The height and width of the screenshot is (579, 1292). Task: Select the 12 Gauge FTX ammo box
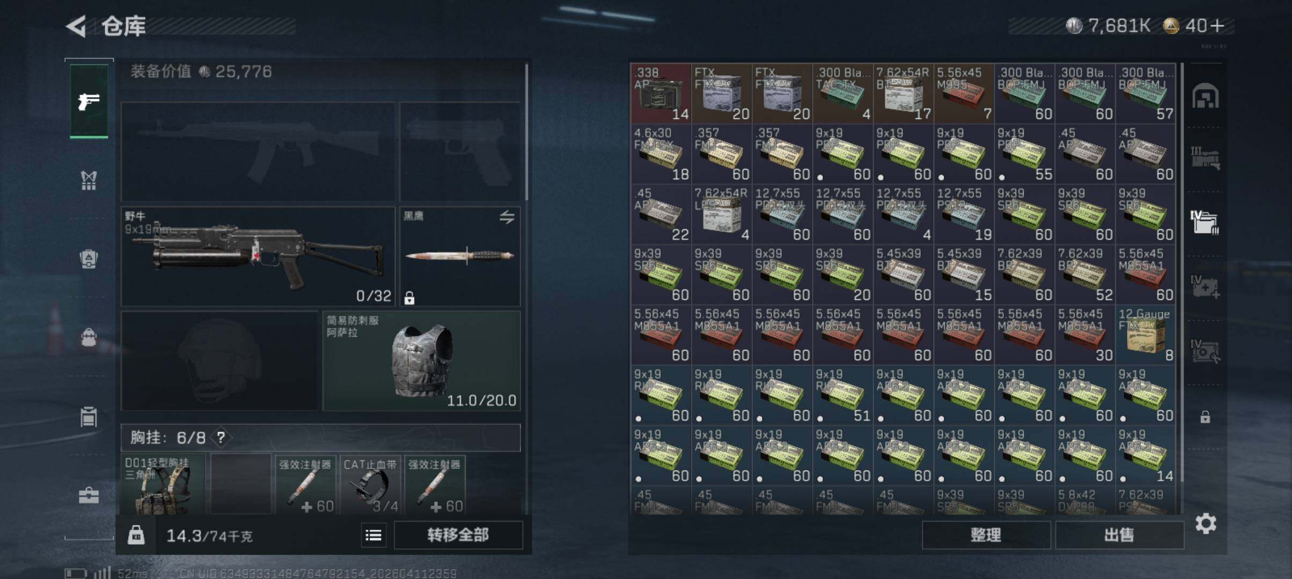pos(1145,335)
